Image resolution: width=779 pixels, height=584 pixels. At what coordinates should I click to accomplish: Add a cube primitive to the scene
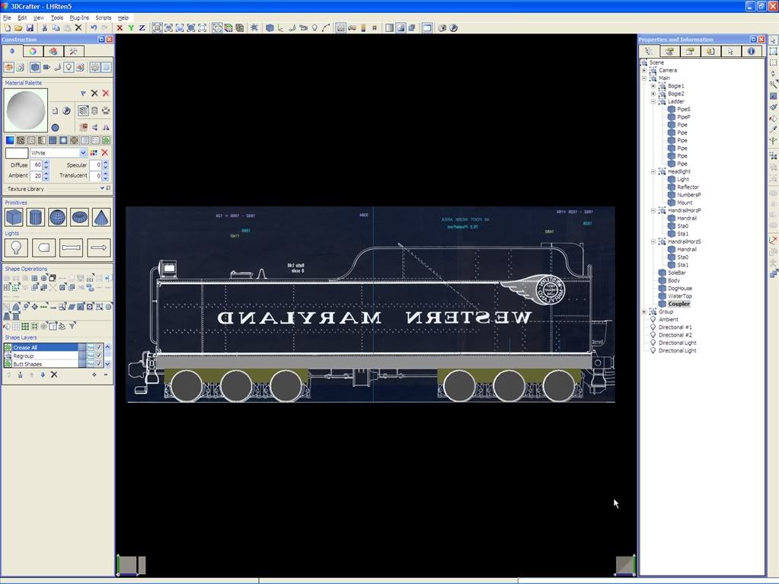click(x=14, y=218)
